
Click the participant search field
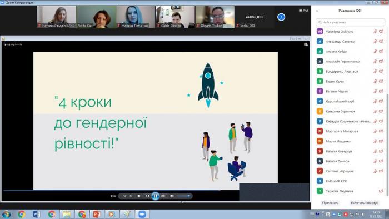[x=350, y=22]
